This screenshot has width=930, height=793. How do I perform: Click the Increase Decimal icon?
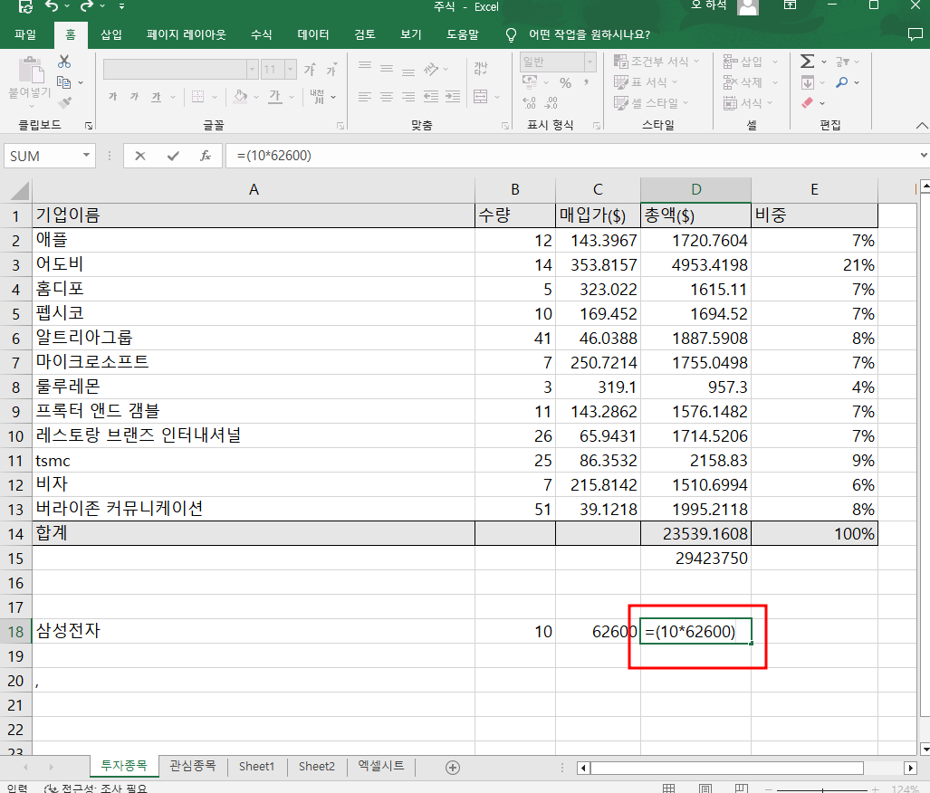529,103
